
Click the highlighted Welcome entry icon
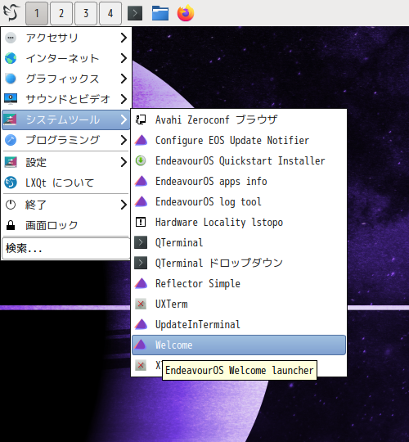[x=141, y=345]
